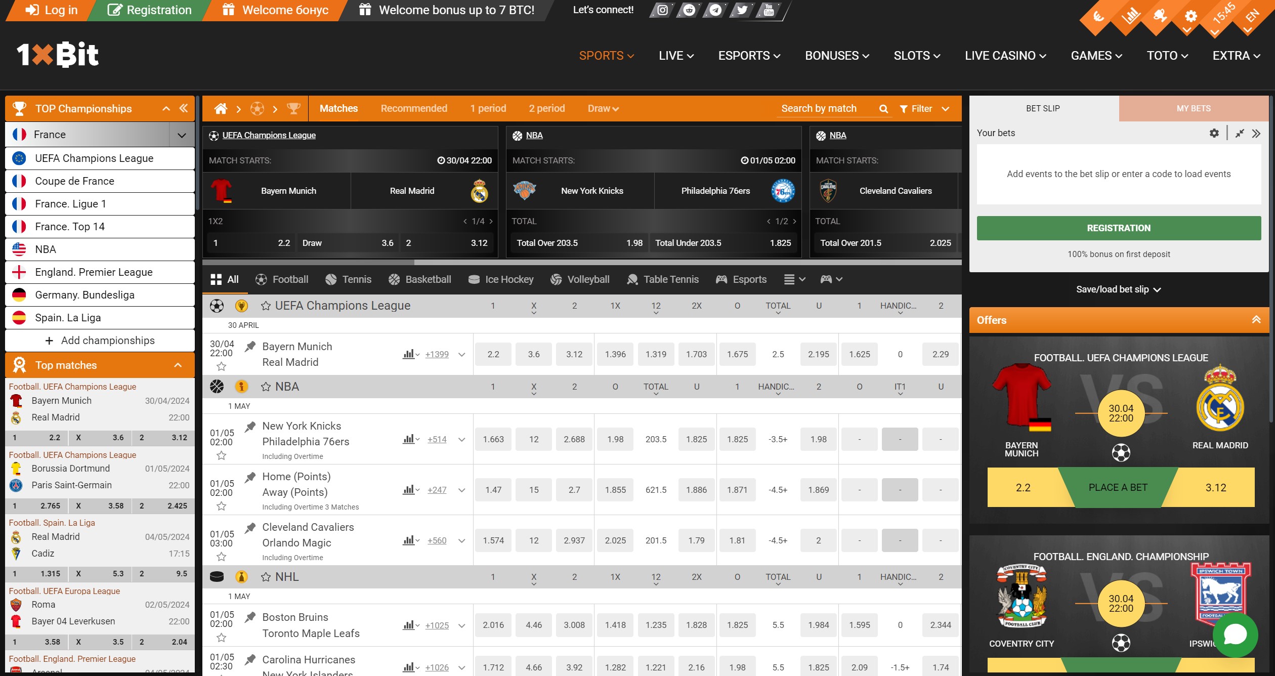Click PLACE A BET on Bayern offer
The image size is (1275, 676).
pos(1118,487)
